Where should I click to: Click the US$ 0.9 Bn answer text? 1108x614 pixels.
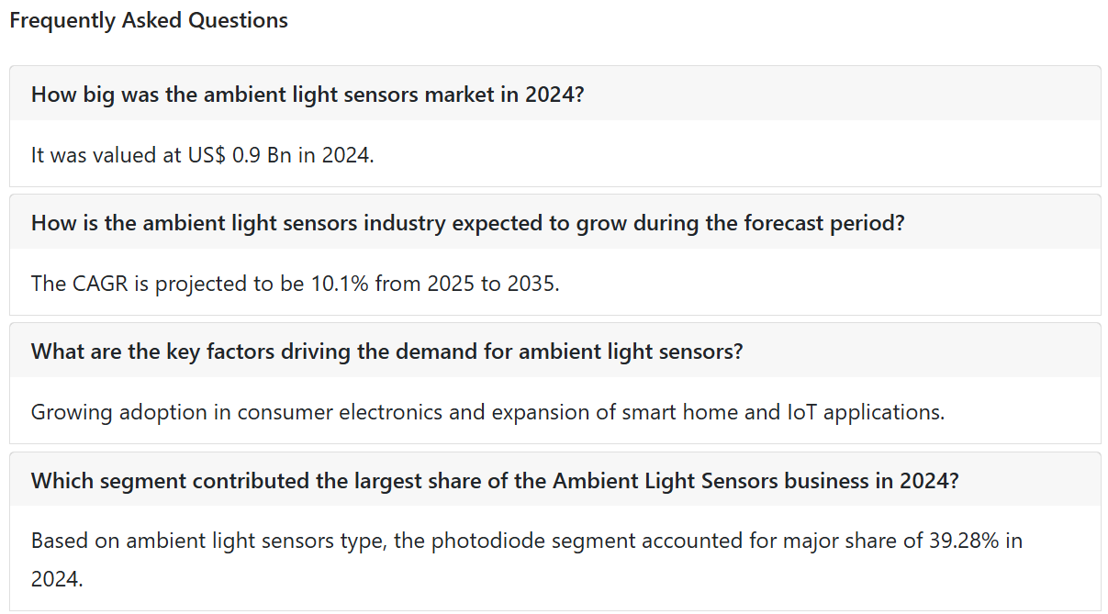pos(203,155)
